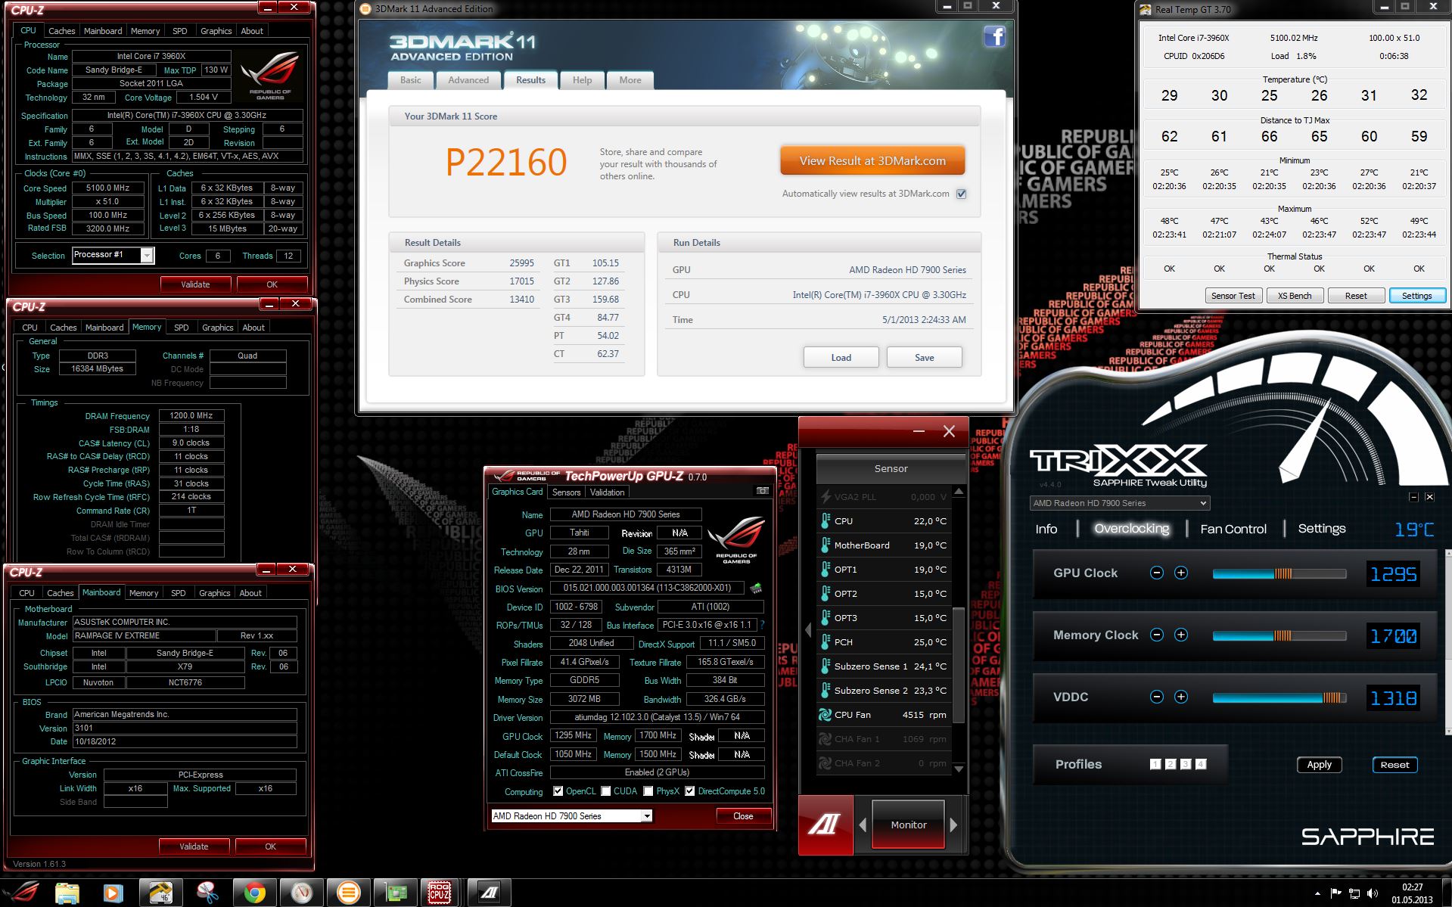Increase GPU Clock with the plus button
The height and width of the screenshot is (907, 1452).
[x=1180, y=573]
